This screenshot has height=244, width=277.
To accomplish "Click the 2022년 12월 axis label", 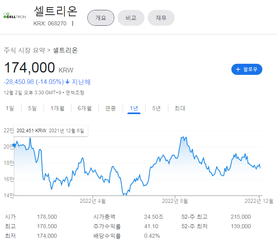I will (259, 201).
